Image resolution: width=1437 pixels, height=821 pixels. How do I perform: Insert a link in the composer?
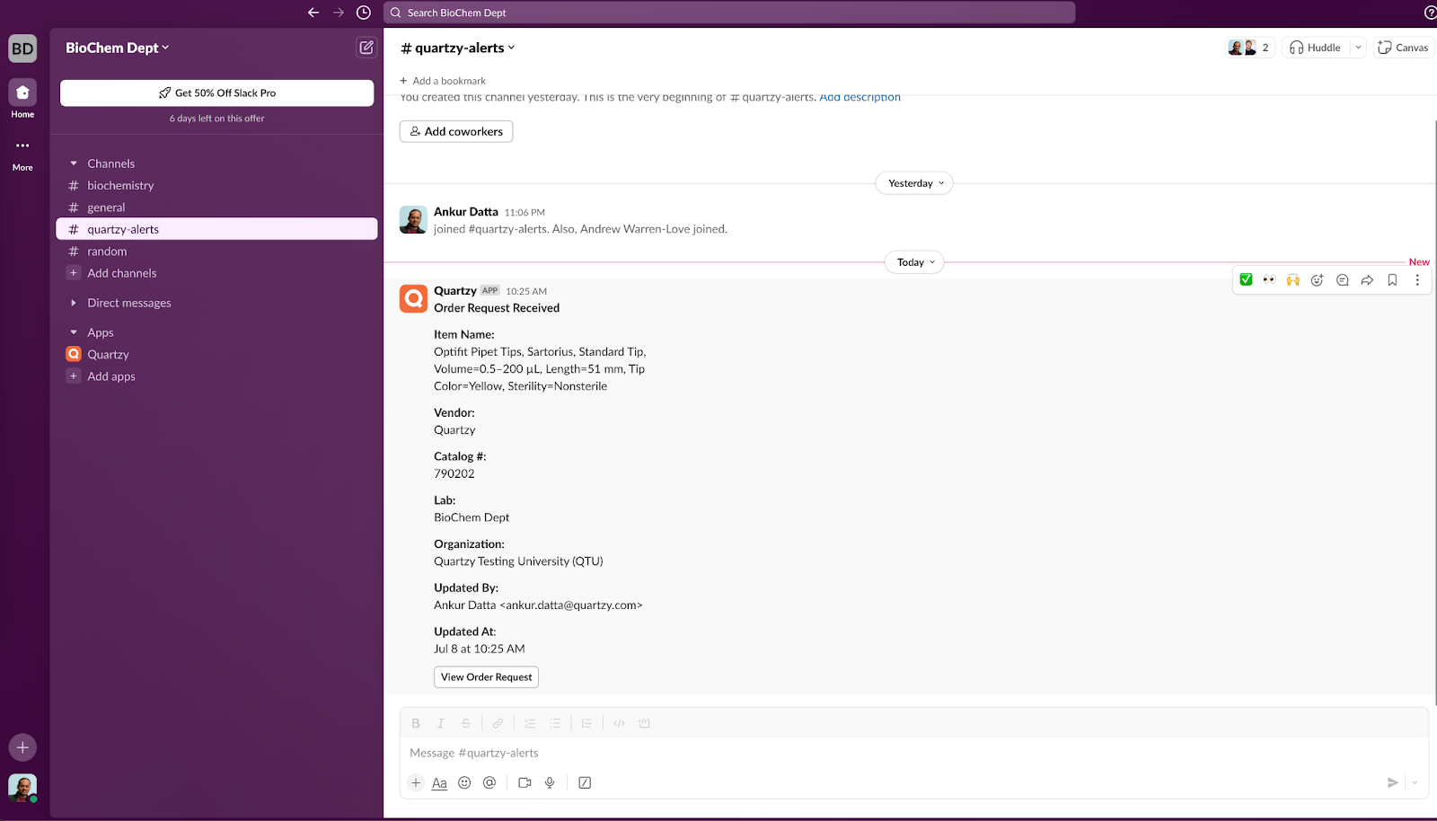[498, 723]
